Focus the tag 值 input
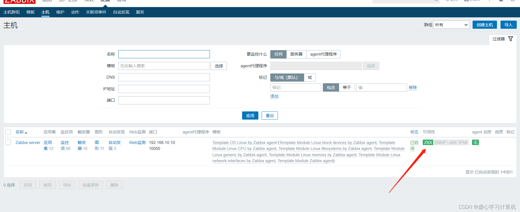Viewport: 520px width, 212px height. click(x=382, y=88)
